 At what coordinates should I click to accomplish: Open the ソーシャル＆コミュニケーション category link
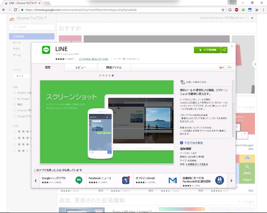(x=94, y=59)
